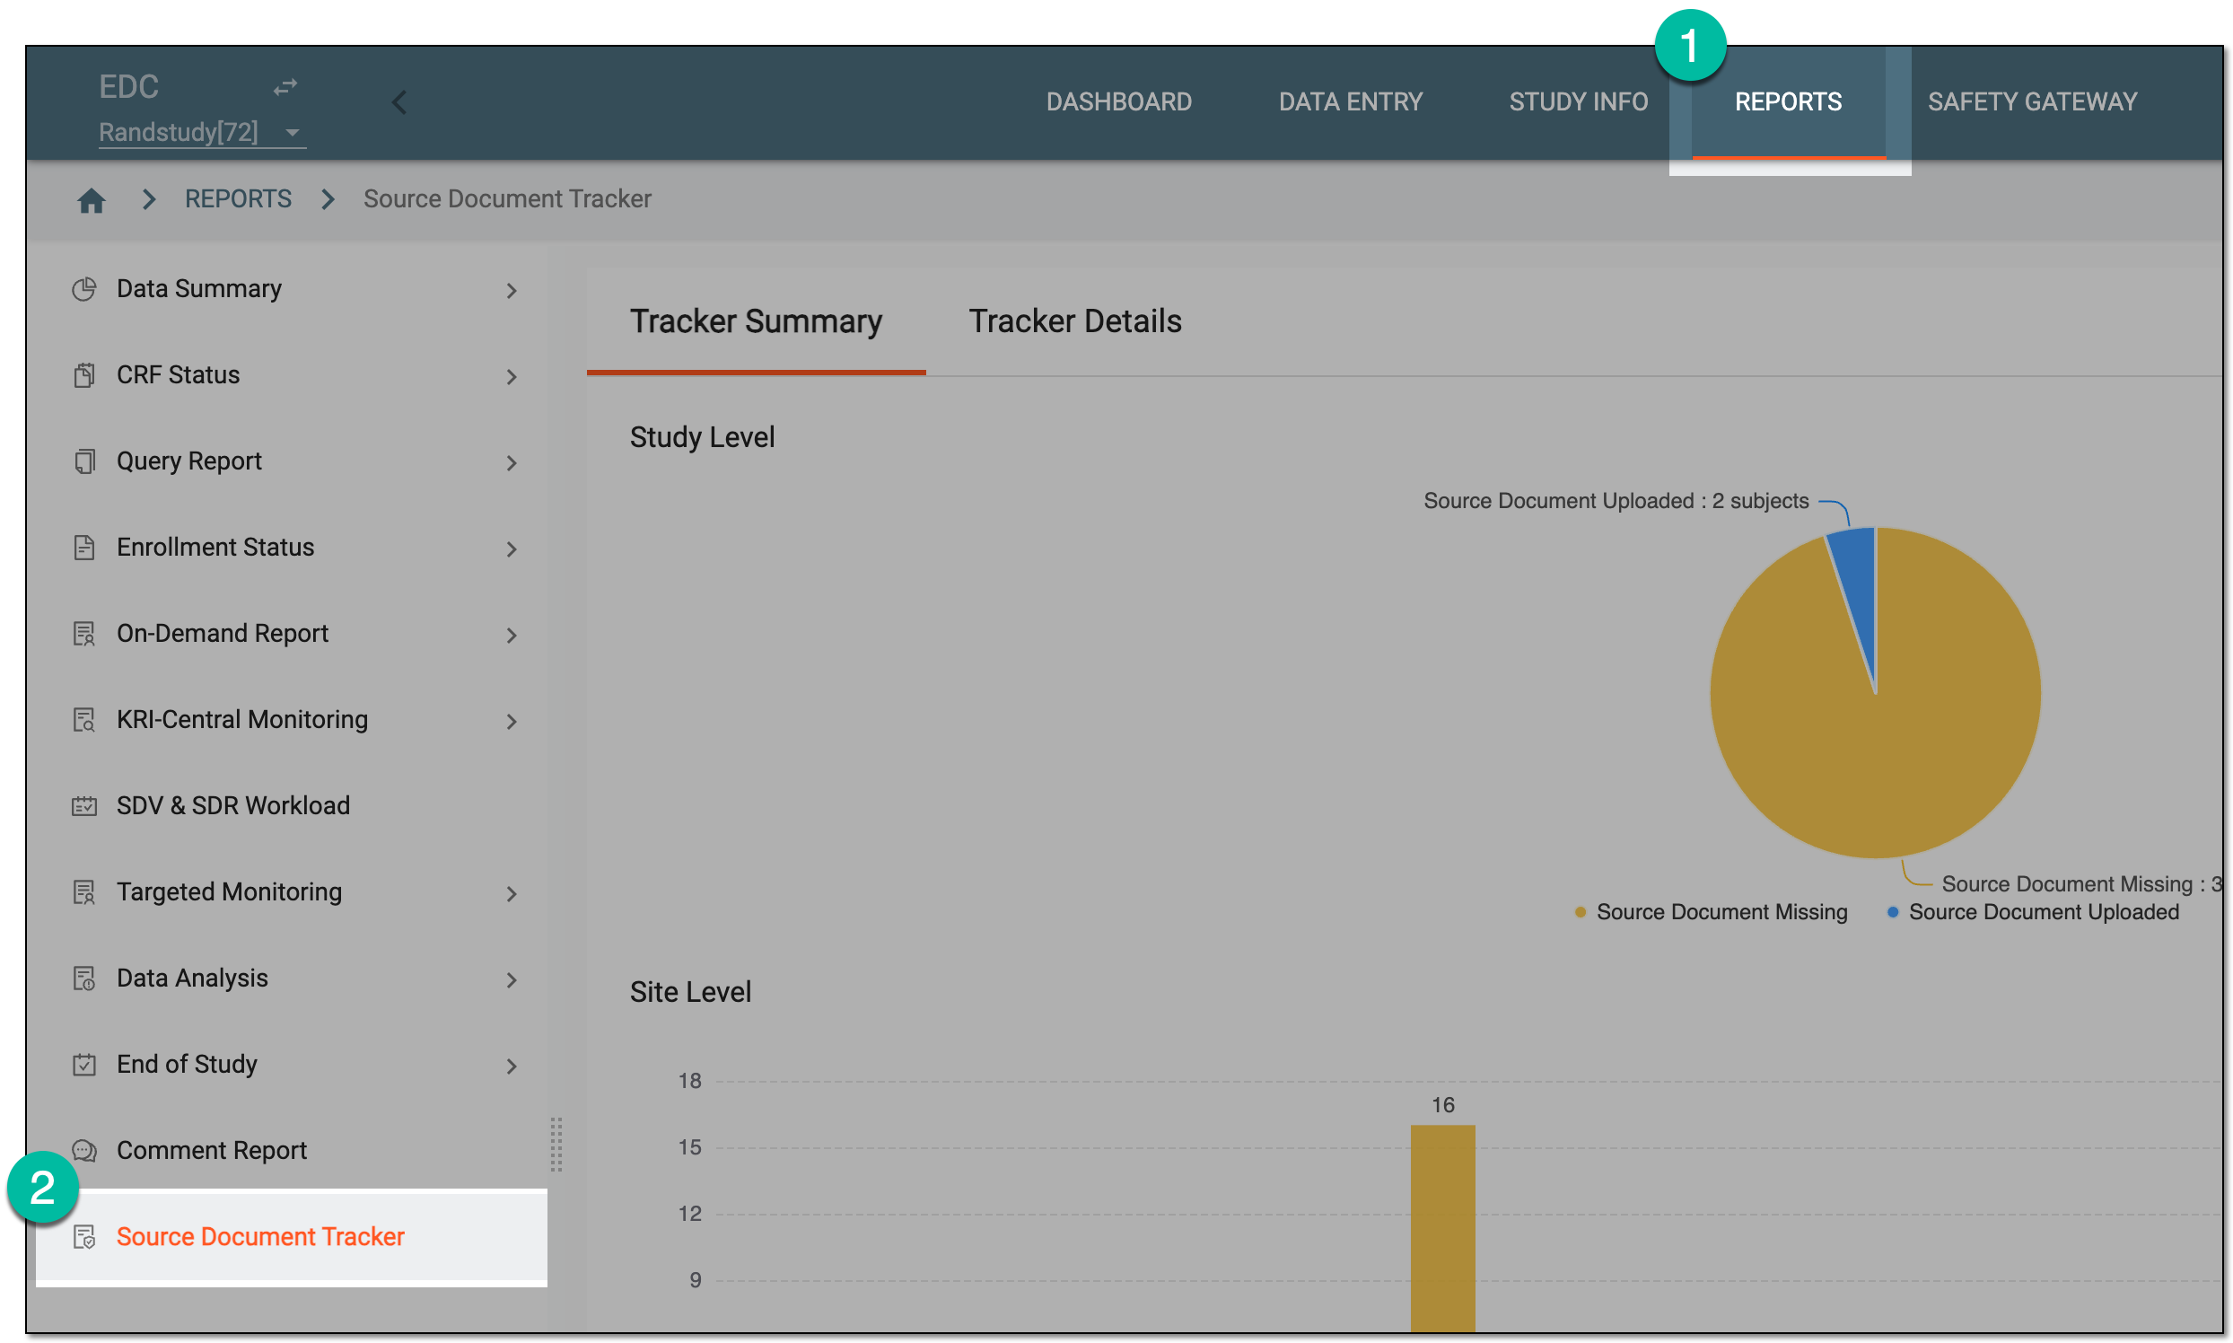Expand Data Summary submenu chevron

pos(512,291)
